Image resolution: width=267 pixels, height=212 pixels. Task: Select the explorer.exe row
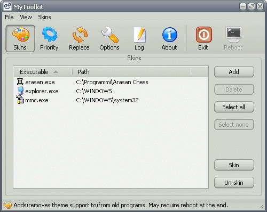111,91
